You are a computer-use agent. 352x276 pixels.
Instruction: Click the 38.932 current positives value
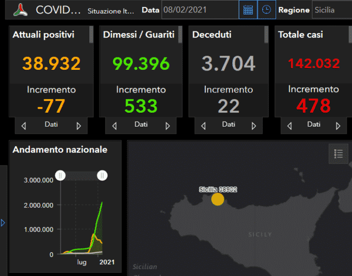click(51, 63)
